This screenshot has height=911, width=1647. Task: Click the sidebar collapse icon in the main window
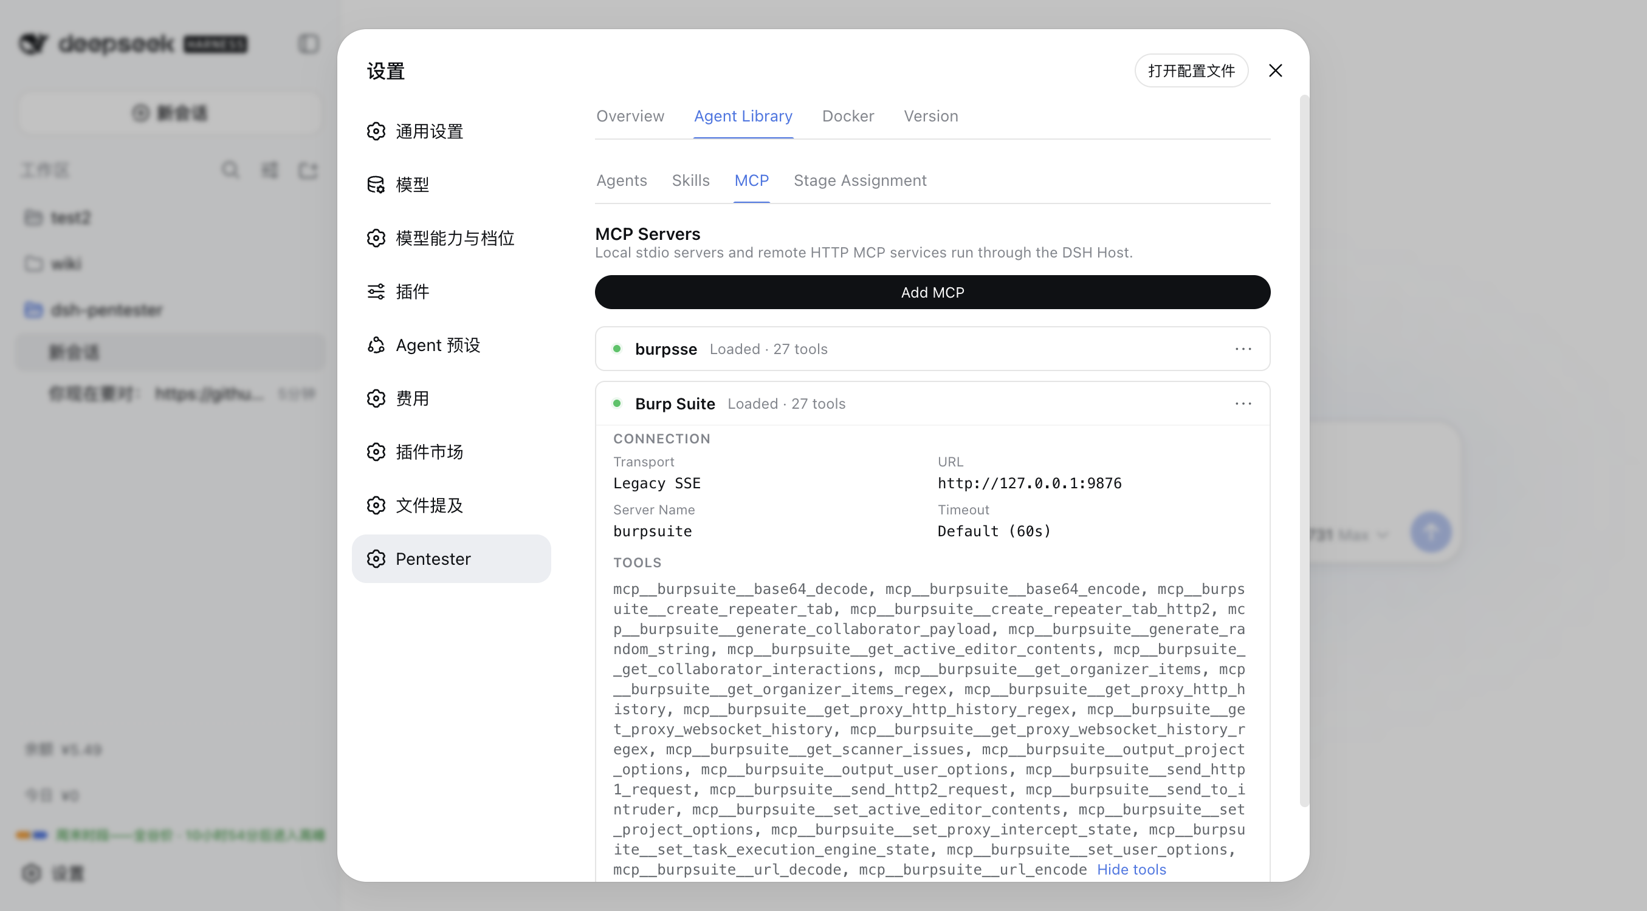click(309, 44)
